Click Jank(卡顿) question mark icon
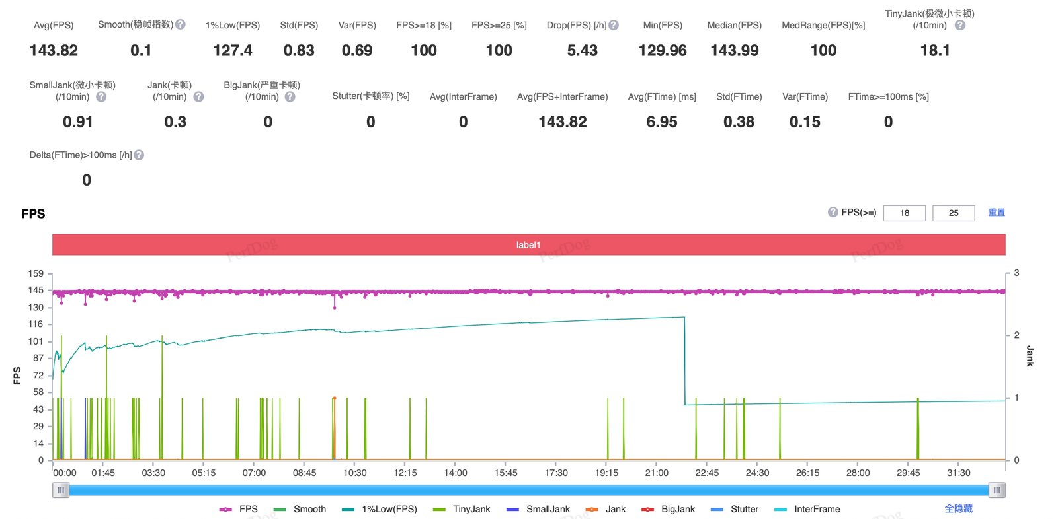The height and width of the screenshot is (519, 1058). point(198,96)
